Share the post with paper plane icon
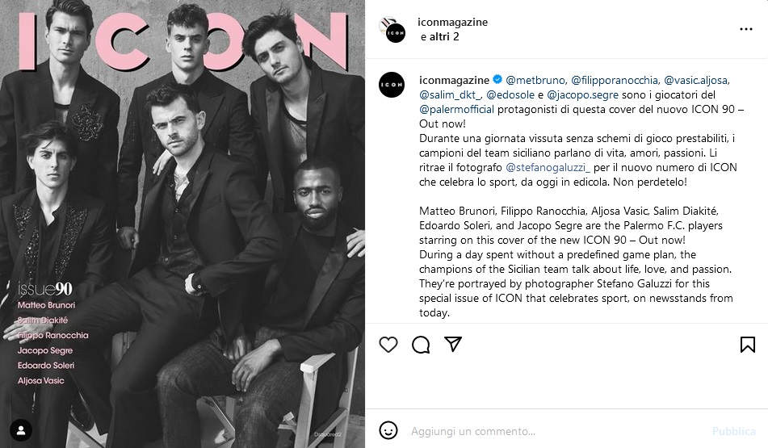Screen dimensions: 768x448 453,345
